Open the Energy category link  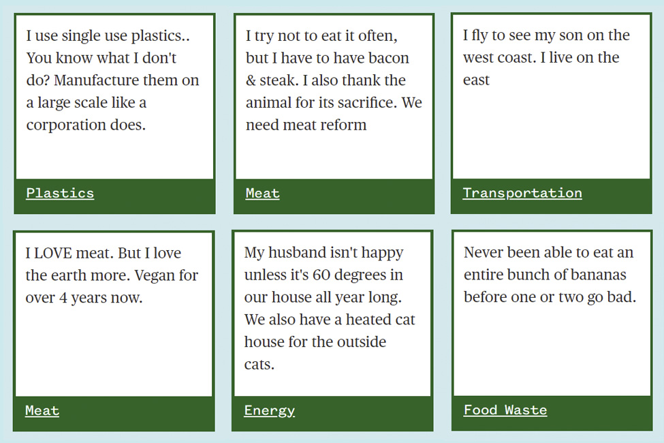269,410
